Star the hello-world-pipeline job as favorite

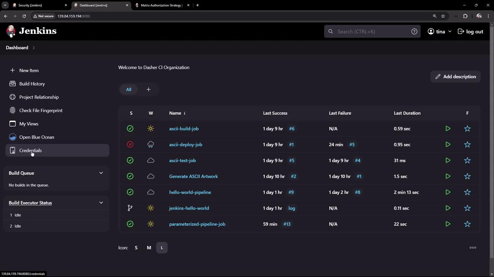point(467,192)
